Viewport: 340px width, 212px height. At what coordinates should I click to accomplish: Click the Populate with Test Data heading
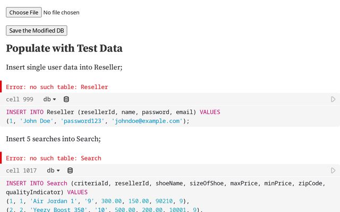point(64,48)
